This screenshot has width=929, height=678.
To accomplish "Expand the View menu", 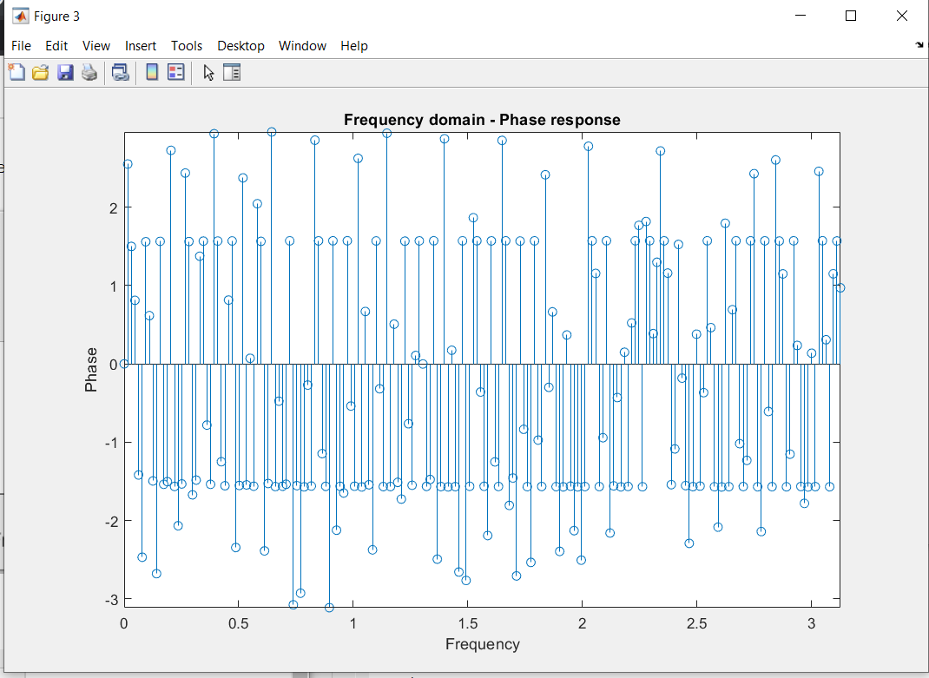I will [x=96, y=46].
